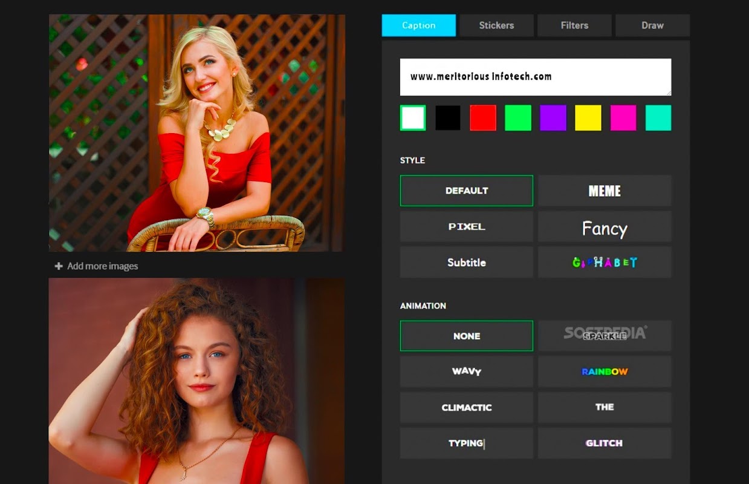Choose the yellow color swatch
Viewport: 749px width, 484px height.
(588, 118)
